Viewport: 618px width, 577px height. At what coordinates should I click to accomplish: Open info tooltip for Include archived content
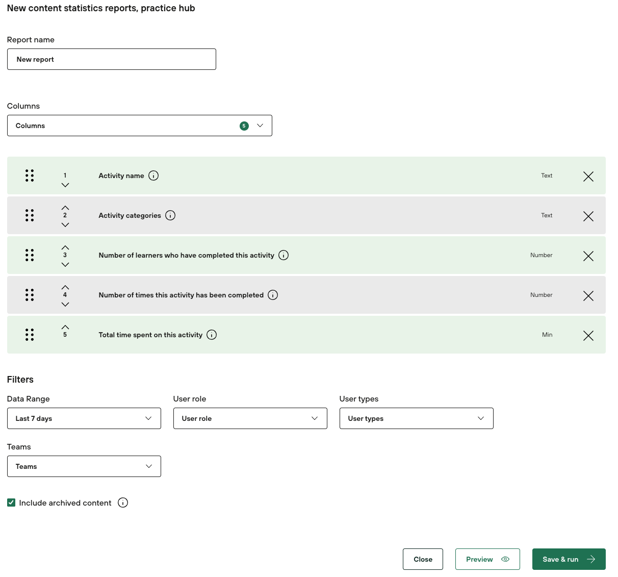123,503
